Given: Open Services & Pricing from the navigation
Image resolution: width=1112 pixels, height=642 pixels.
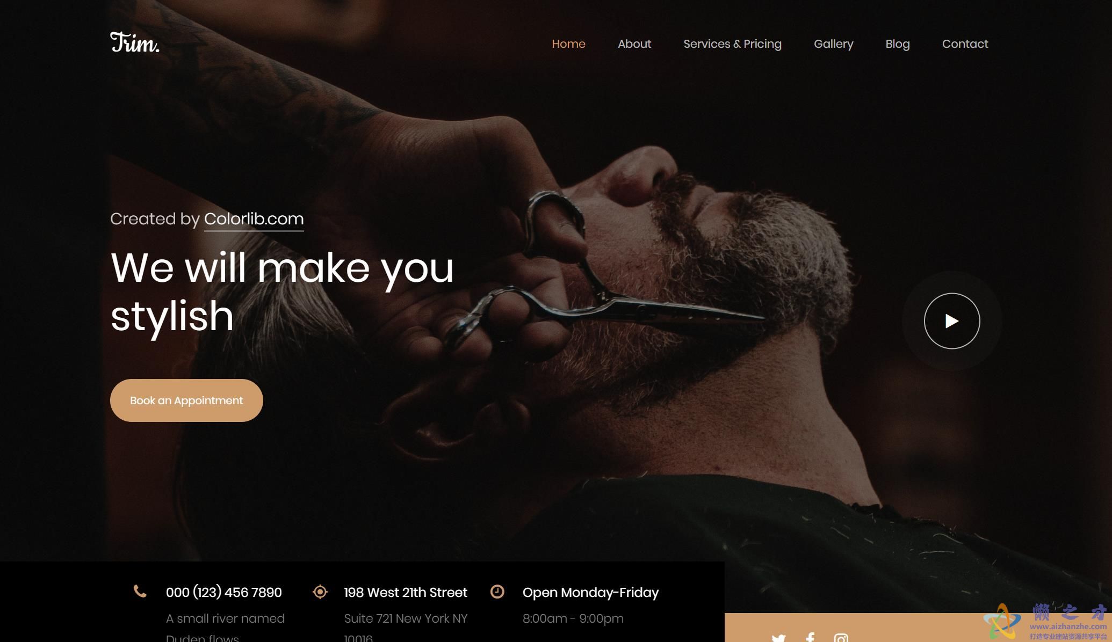Looking at the screenshot, I should point(732,44).
